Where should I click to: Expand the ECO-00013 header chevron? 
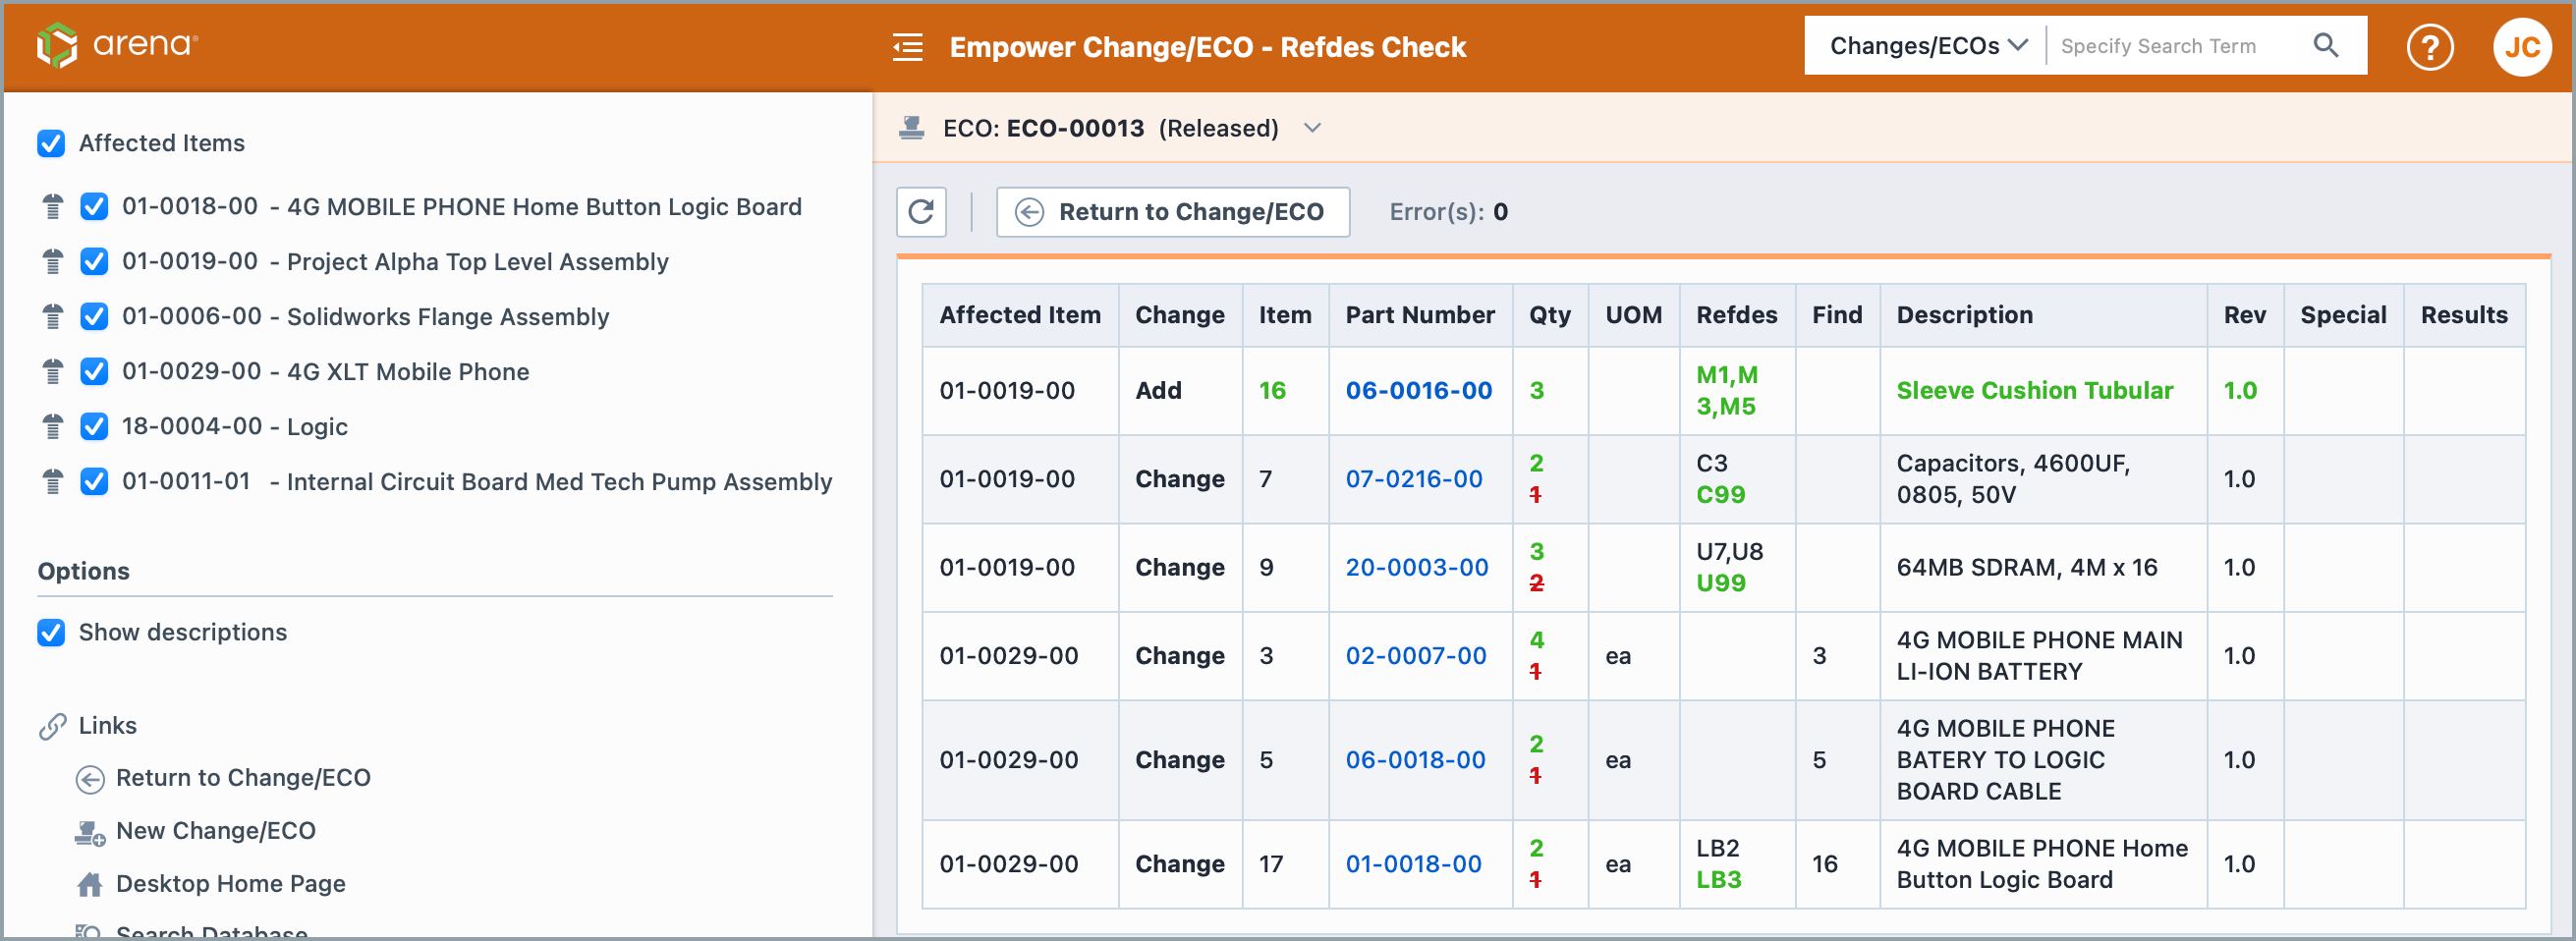click(x=1312, y=128)
